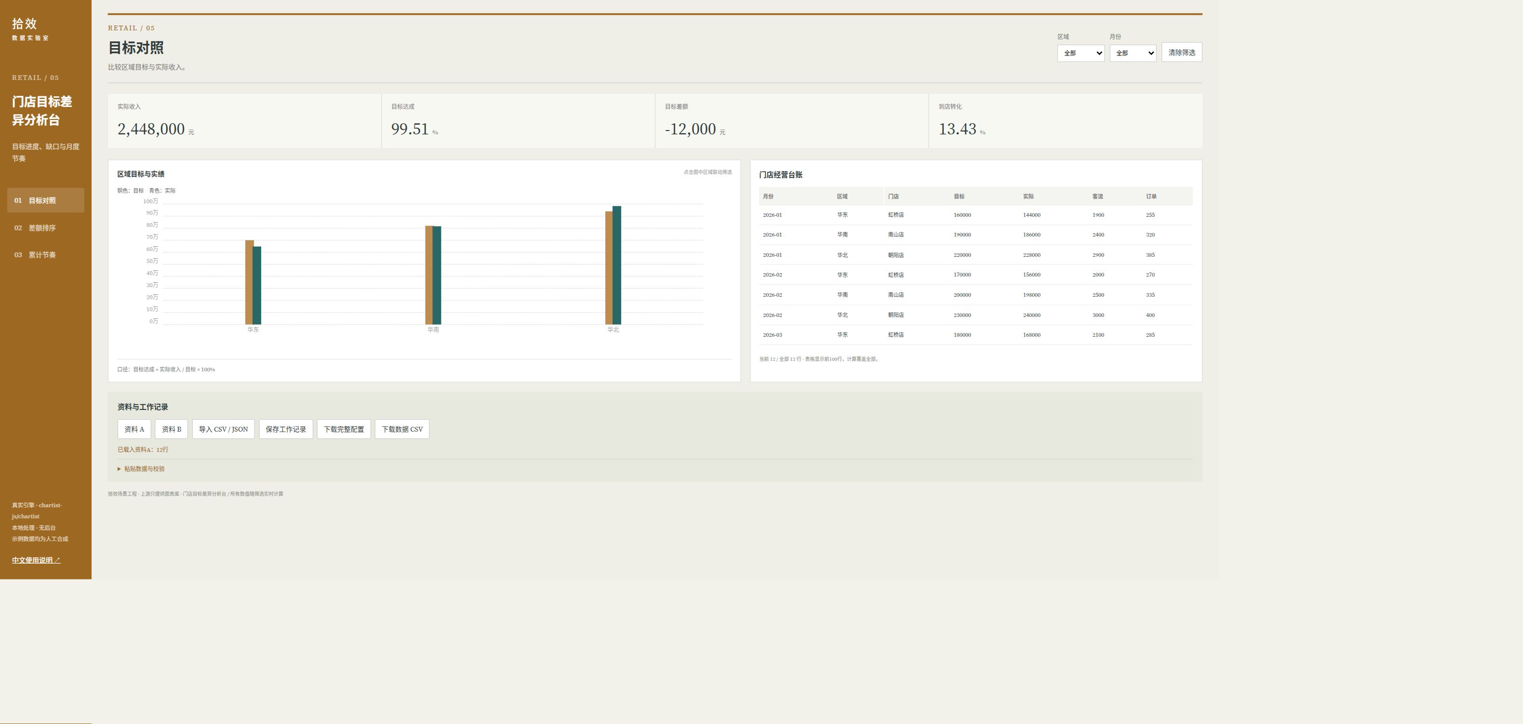
Task: Click the 清除筛选 button
Action: pos(1181,52)
